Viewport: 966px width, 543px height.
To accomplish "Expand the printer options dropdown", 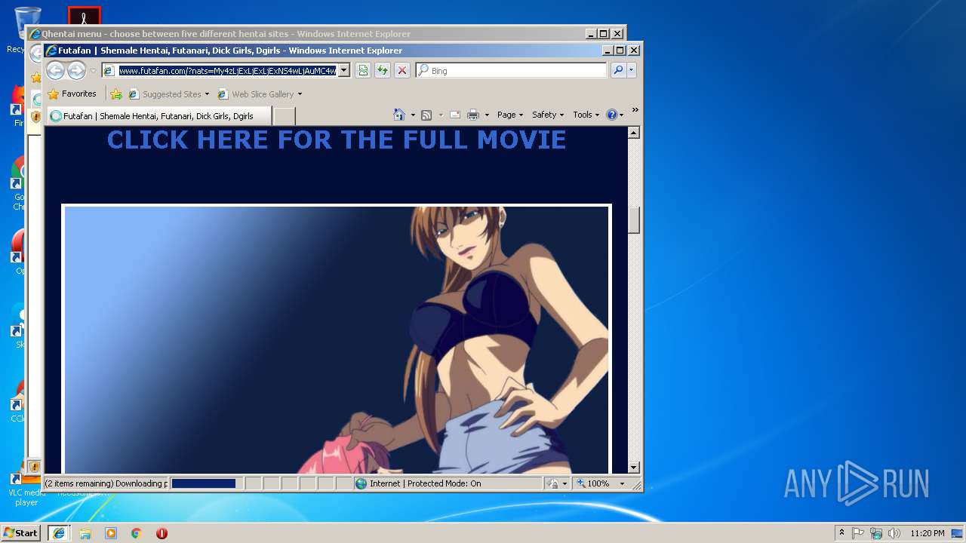I will [487, 115].
